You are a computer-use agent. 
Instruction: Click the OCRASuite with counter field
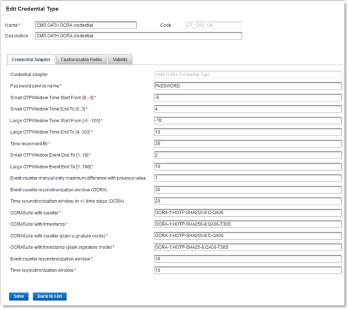click(x=248, y=213)
